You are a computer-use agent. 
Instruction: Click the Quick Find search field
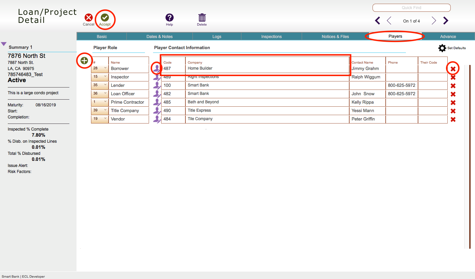411,7
